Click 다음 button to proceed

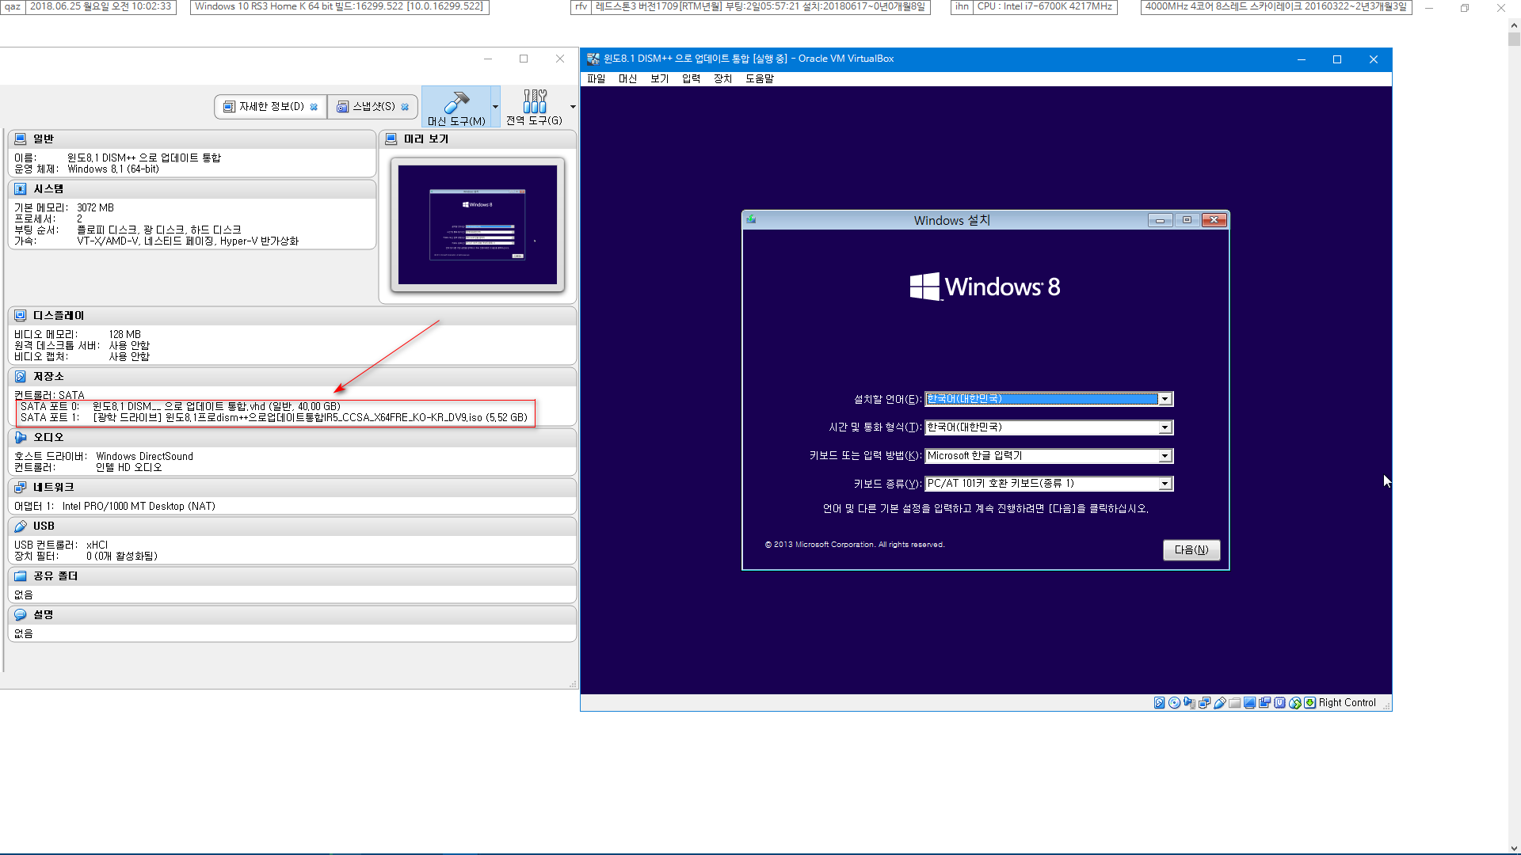tap(1190, 549)
